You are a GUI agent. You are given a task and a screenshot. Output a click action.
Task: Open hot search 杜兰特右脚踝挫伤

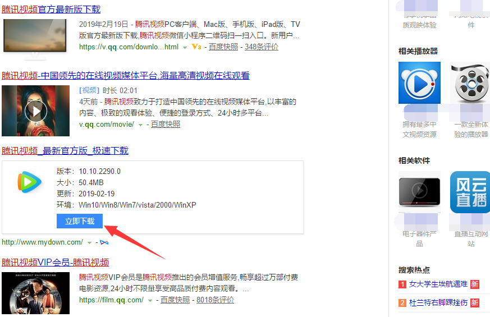pos(438,302)
